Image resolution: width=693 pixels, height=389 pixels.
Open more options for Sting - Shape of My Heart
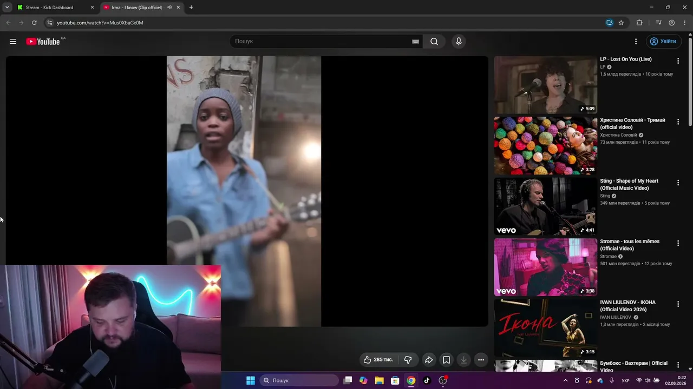coord(678,183)
